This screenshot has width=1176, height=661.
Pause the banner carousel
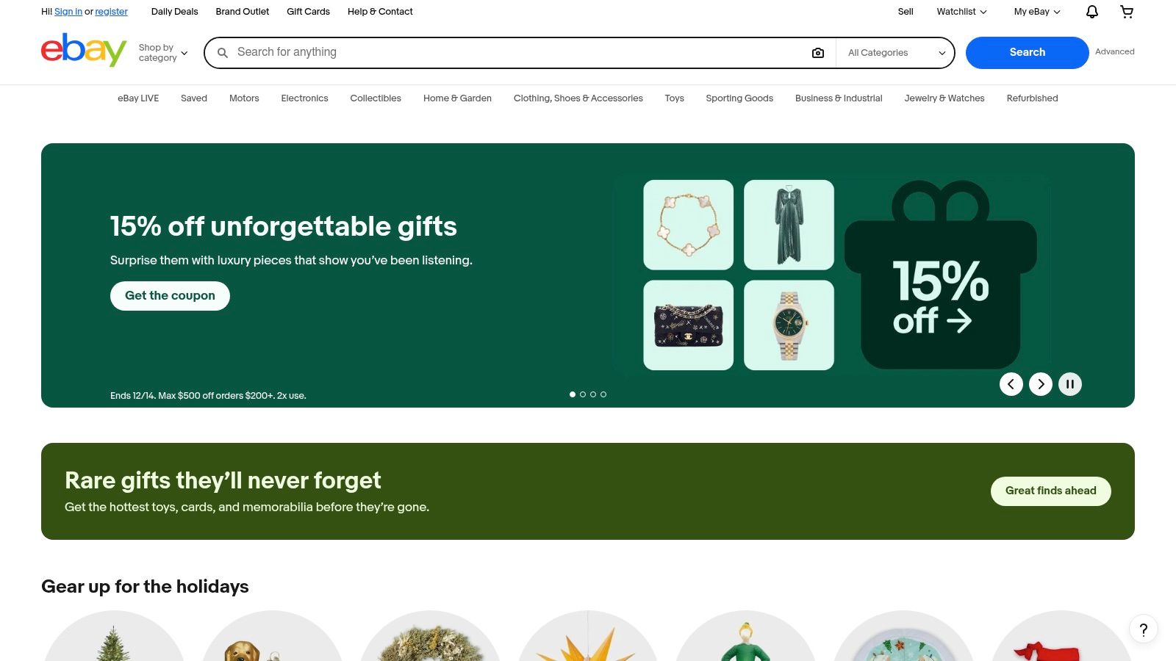[x=1070, y=384]
